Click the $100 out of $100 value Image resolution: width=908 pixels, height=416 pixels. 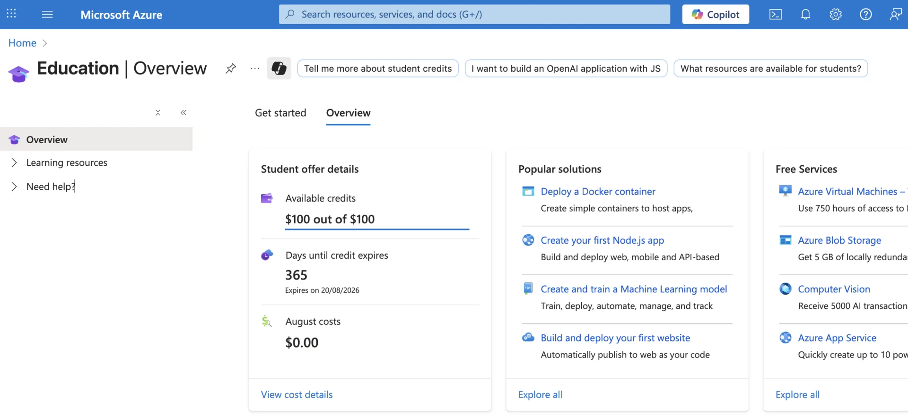pyautogui.click(x=330, y=219)
